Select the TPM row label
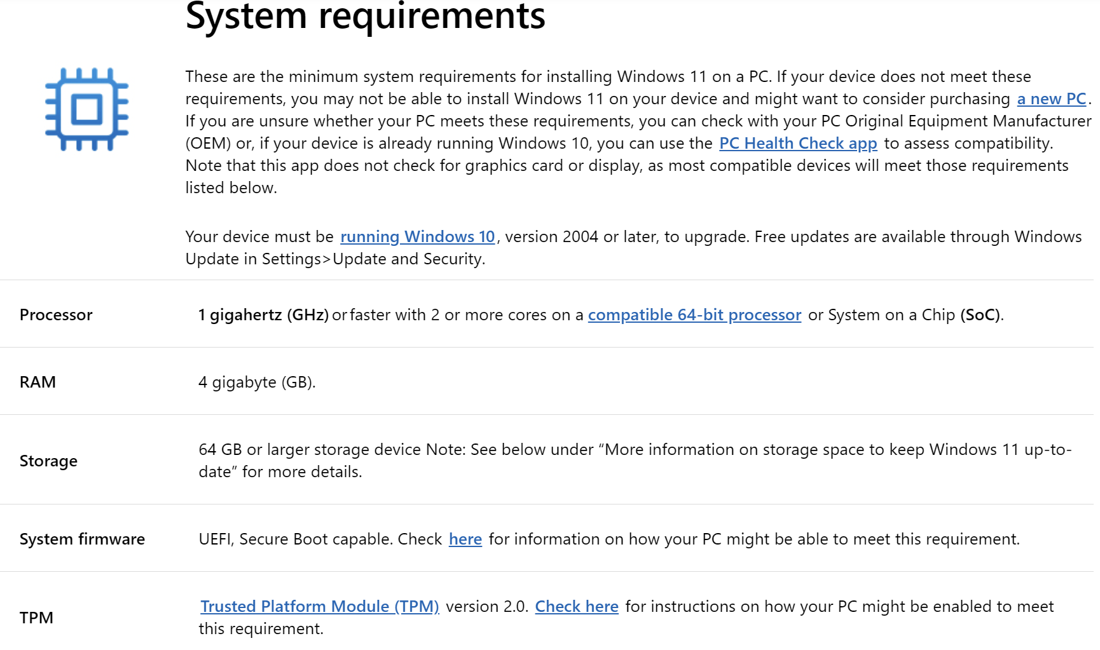 pos(36,618)
